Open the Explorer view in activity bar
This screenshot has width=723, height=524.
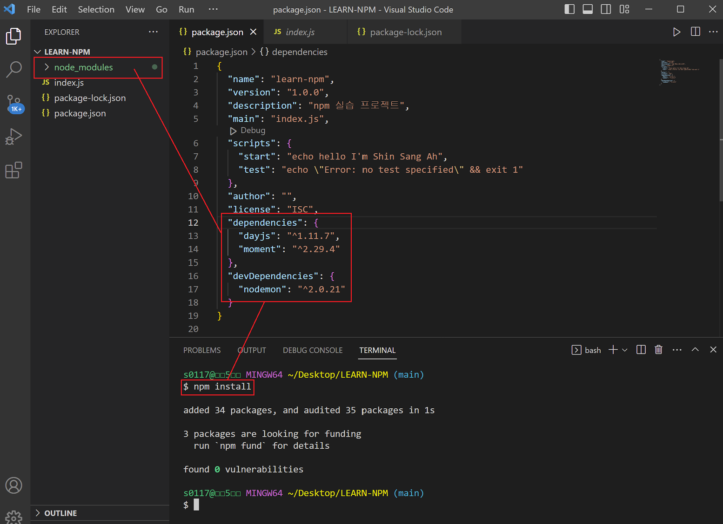point(13,36)
